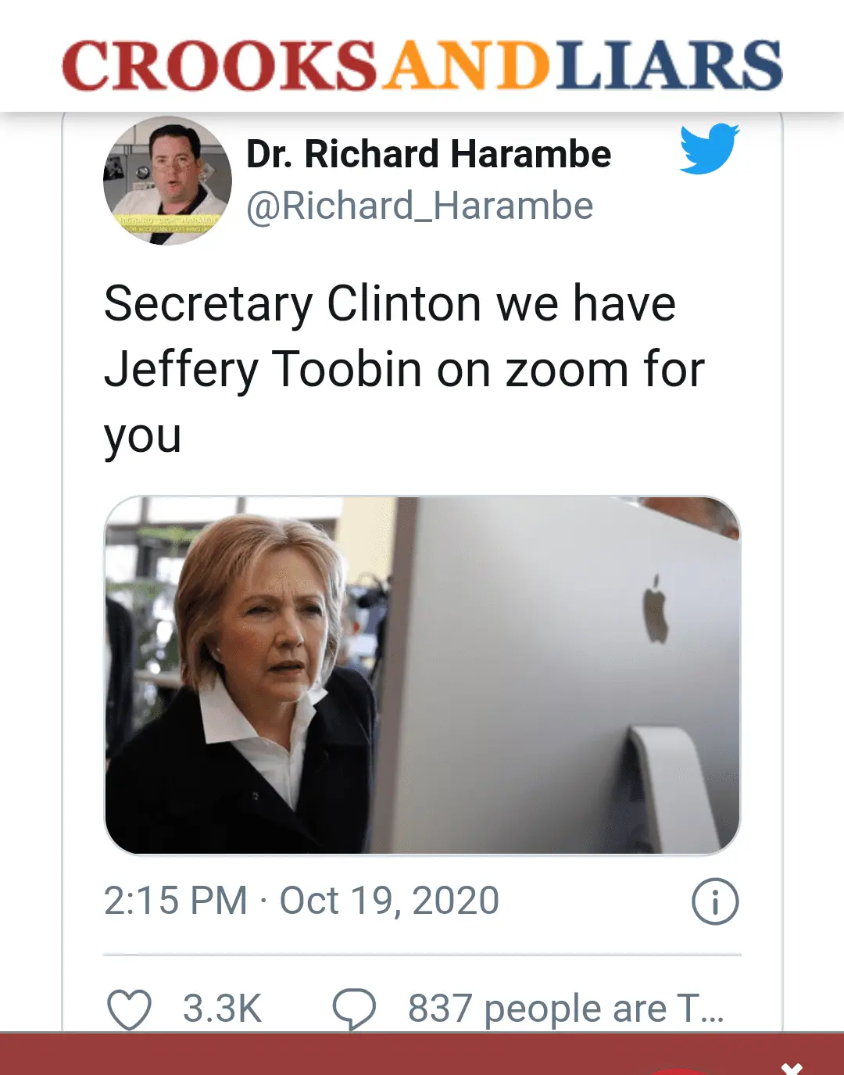844x1075 pixels.
Task: Like the tweet with heart icon
Action: (x=129, y=1009)
